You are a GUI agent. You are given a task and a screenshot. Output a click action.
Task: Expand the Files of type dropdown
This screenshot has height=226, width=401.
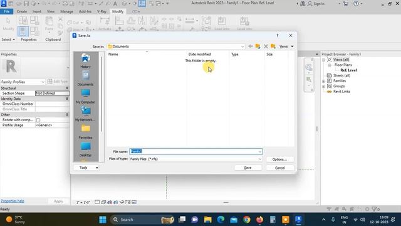(x=260, y=159)
